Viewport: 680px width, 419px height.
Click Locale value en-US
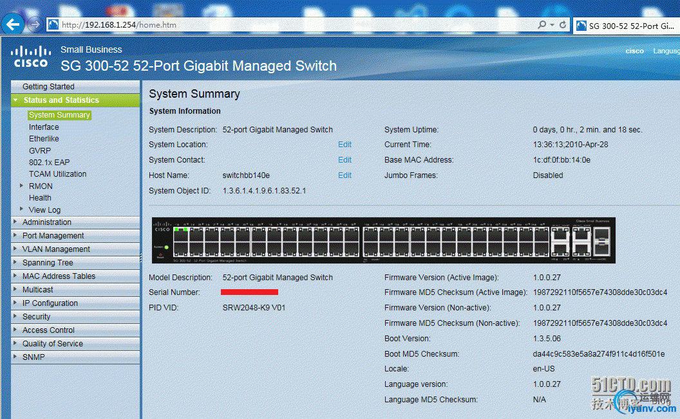coord(544,369)
